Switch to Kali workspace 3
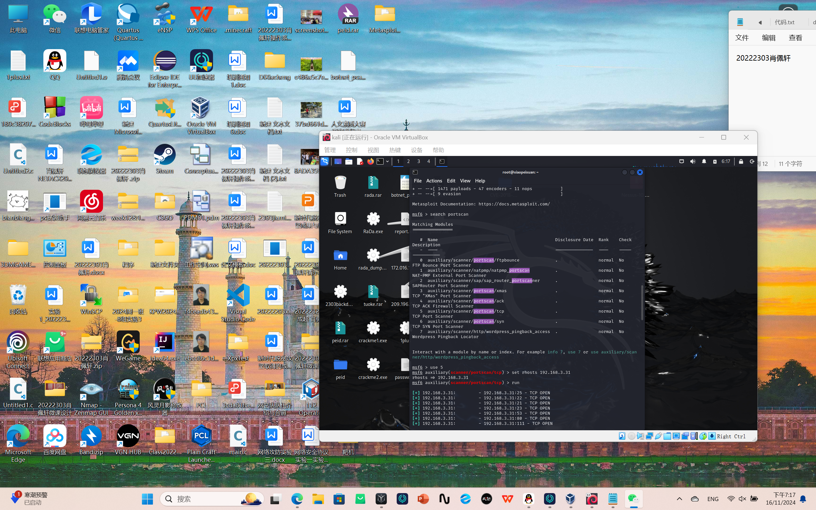Screen dimensions: 816x510 (x=418, y=161)
